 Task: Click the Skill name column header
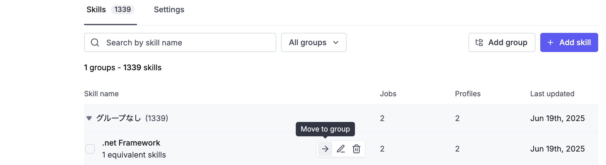(x=102, y=94)
